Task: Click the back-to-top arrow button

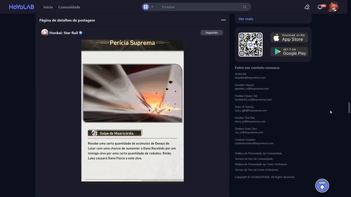Action: 322,186
